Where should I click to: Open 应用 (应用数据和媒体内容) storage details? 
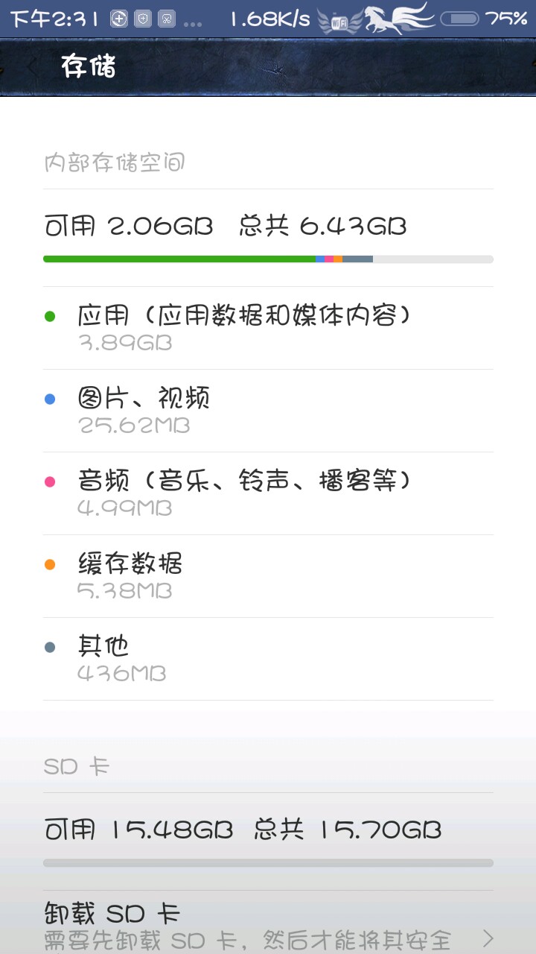[x=246, y=328]
